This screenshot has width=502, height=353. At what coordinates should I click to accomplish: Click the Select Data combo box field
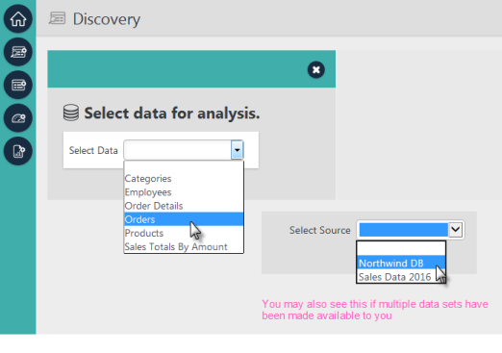184,150
